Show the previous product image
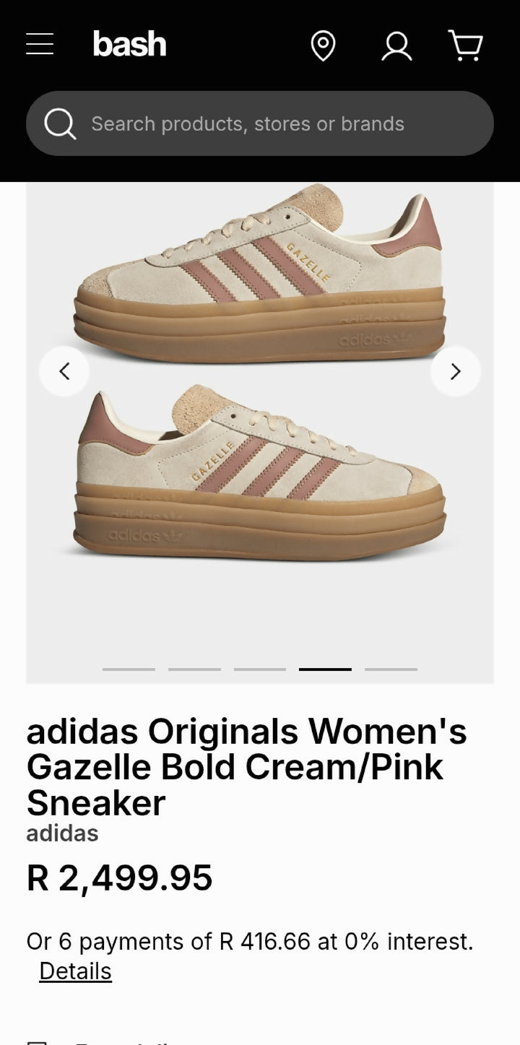This screenshot has width=520, height=1045. (64, 371)
